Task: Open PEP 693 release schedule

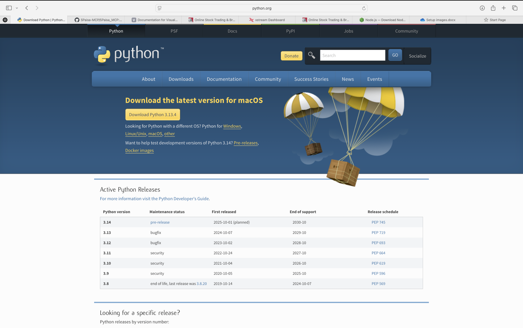Action: point(379,243)
